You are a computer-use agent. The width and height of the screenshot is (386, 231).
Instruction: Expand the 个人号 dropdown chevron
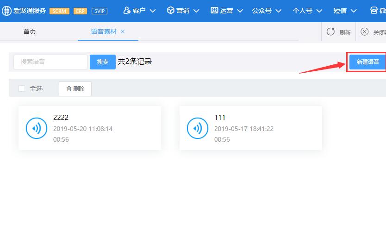click(319, 11)
